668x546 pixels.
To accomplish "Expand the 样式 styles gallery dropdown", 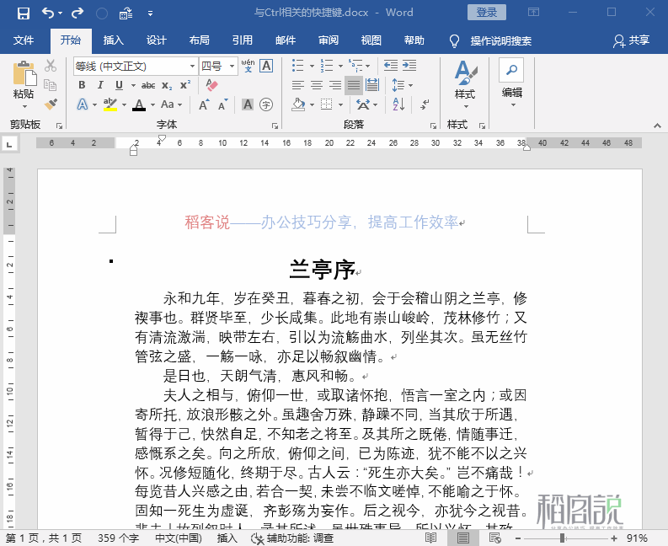I will tap(465, 106).
